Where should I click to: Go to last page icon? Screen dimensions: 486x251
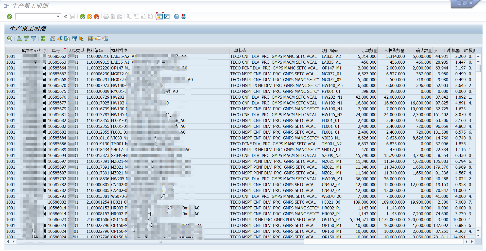[150, 16]
